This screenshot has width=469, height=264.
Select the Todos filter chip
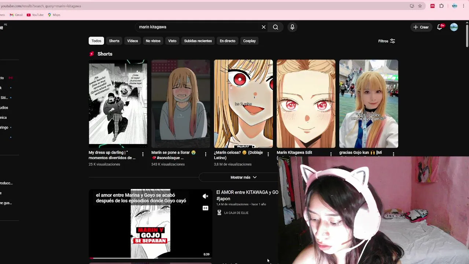[x=96, y=41]
